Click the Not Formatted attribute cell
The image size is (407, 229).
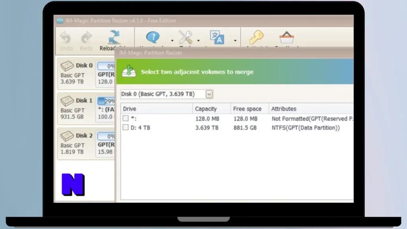tap(312, 118)
